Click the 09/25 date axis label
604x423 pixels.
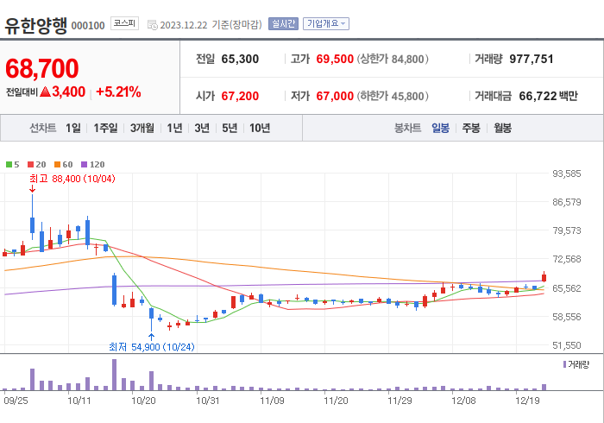tap(16, 401)
